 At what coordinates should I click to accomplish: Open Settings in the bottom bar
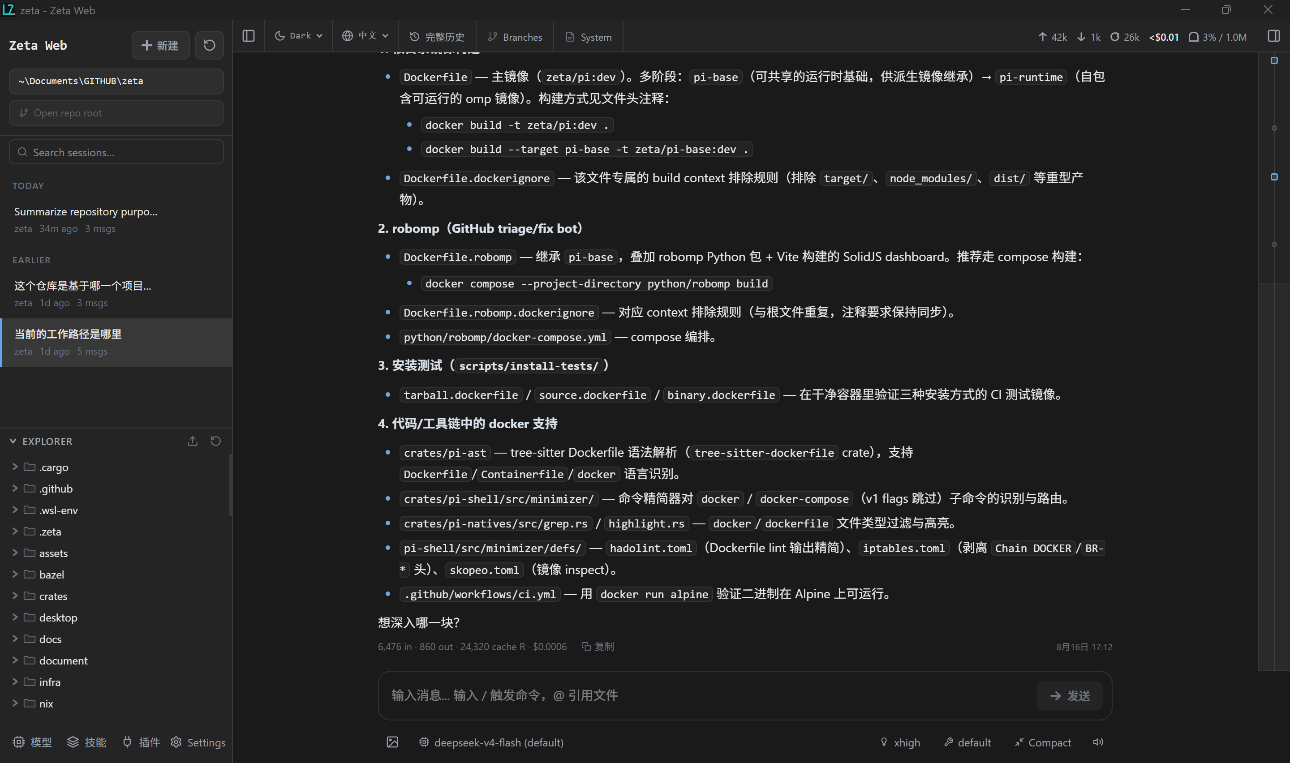[x=198, y=742]
